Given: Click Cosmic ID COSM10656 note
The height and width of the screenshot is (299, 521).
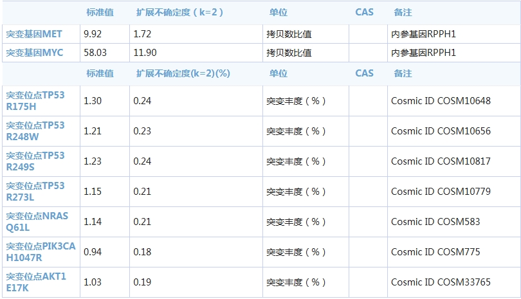Looking at the screenshot, I should coord(441,131).
